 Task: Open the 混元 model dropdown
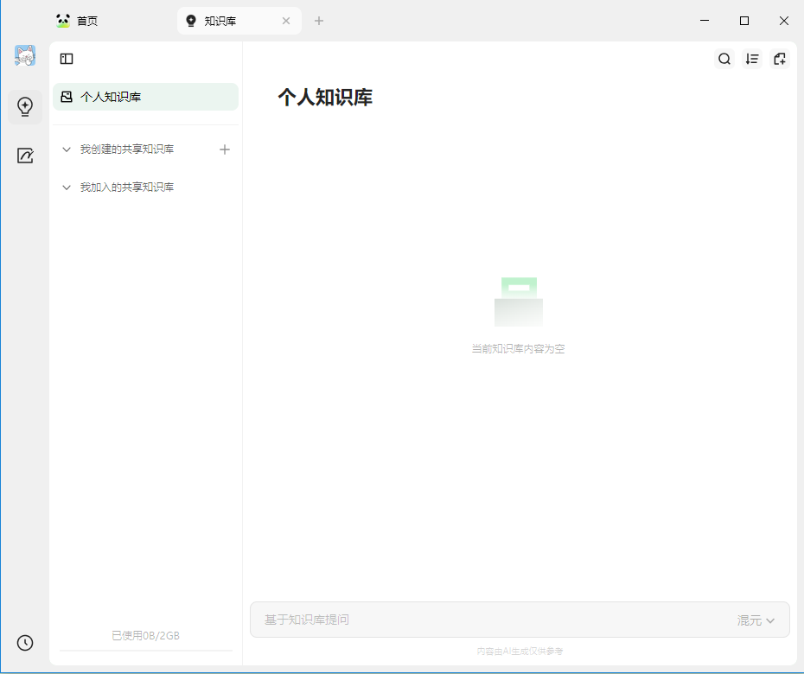[756, 620]
